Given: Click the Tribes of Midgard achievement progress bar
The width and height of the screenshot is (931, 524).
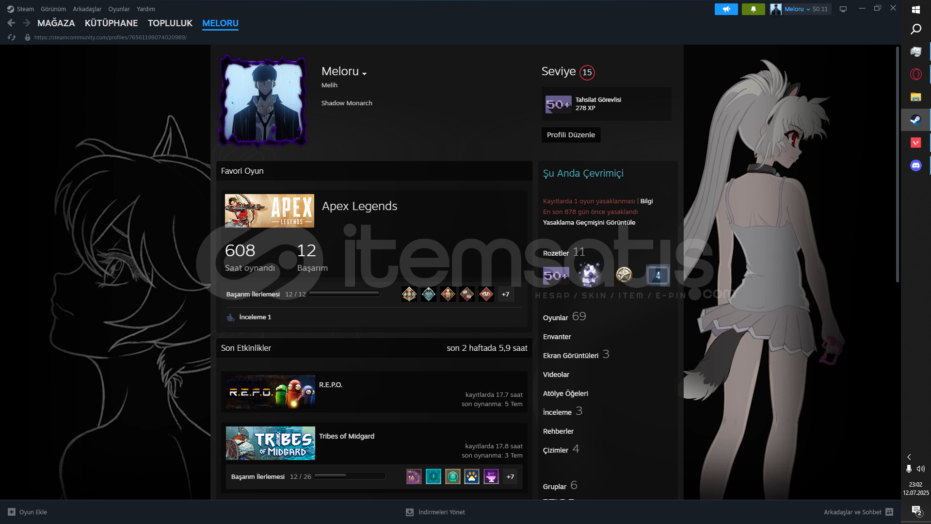Looking at the screenshot, I should pyautogui.click(x=349, y=476).
